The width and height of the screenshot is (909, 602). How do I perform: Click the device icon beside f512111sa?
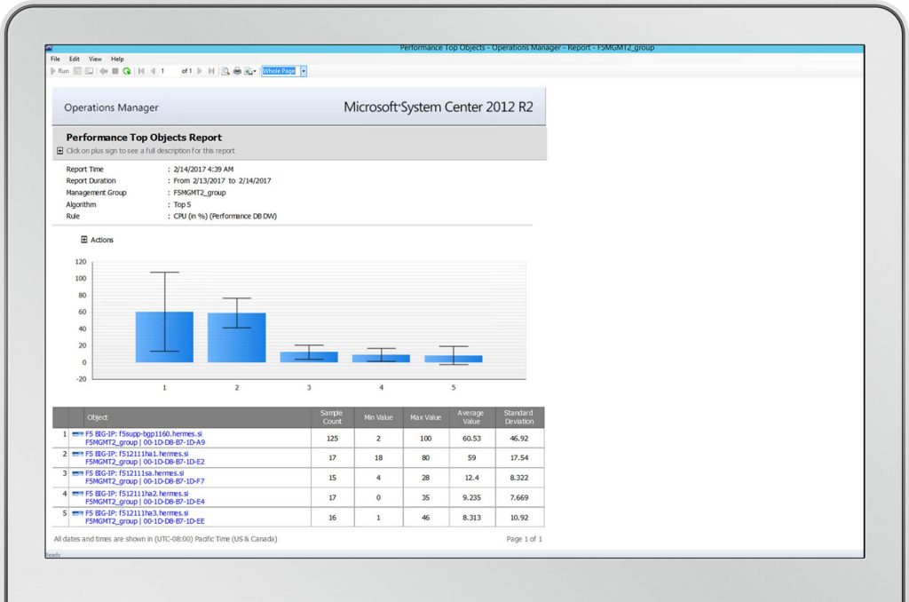pyautogui.click(x=78, y=473)
